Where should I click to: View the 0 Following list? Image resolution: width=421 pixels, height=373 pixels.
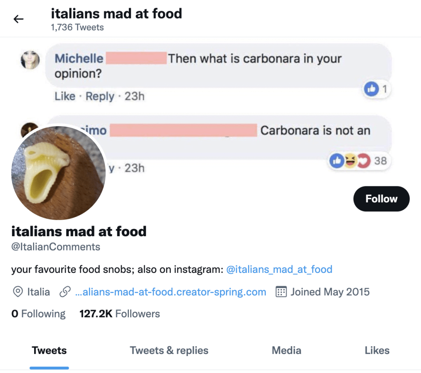click(x=38, y=314)
